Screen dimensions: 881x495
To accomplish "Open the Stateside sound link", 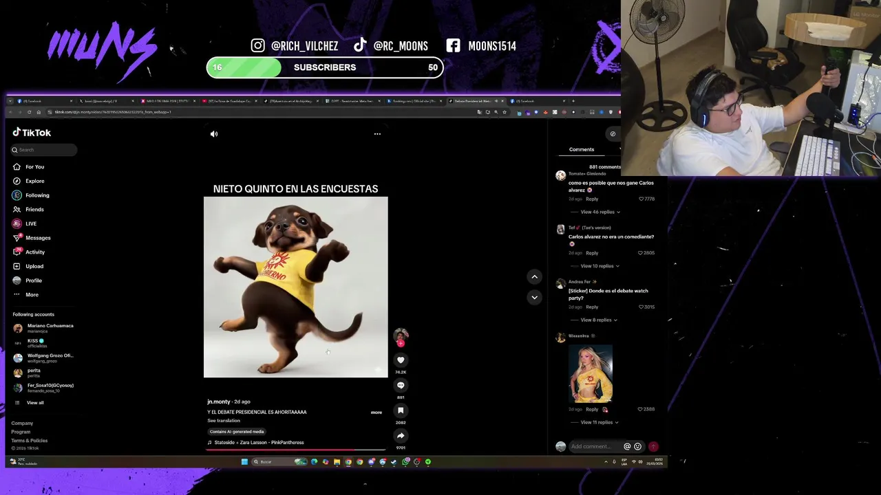I will 255,443.
